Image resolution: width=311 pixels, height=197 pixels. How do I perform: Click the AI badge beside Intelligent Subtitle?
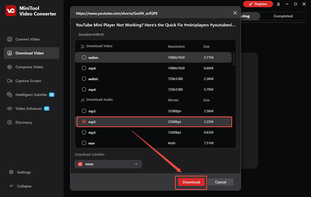point(52,95)
